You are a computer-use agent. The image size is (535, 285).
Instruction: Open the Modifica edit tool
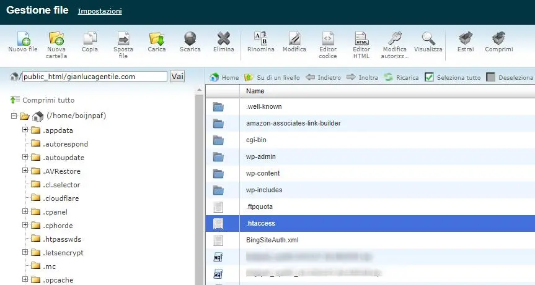pyautogui.click(x=294, y=42)
